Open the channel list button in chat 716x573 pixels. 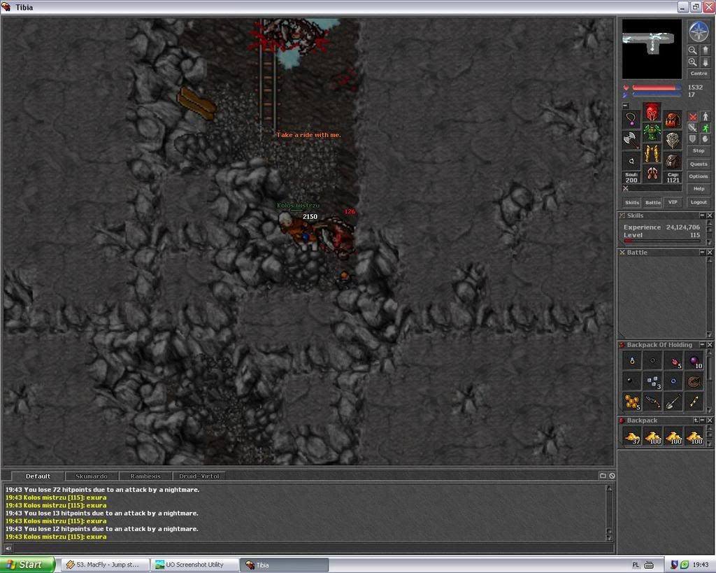point(603,476)
